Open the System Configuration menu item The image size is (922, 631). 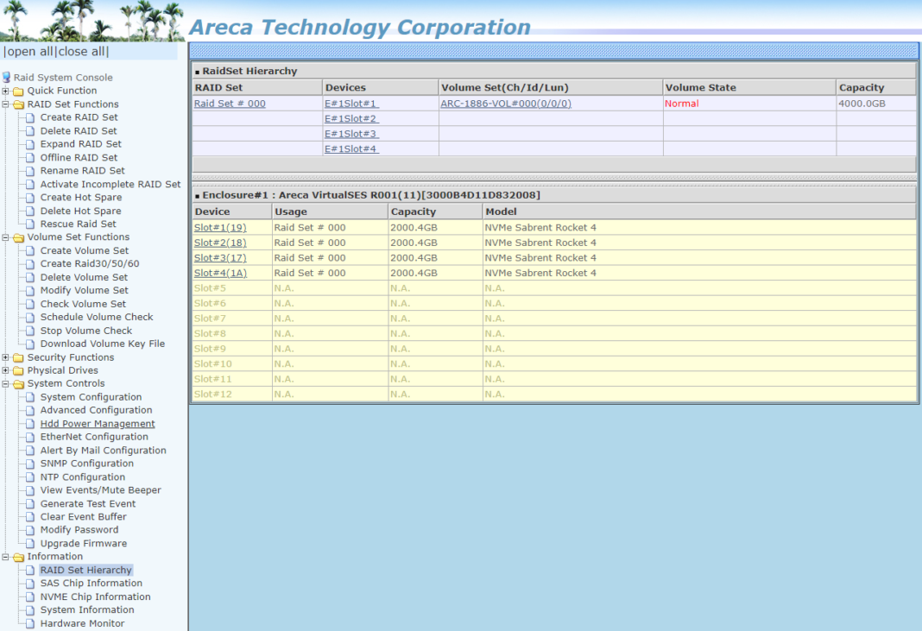tap(91, 397)
